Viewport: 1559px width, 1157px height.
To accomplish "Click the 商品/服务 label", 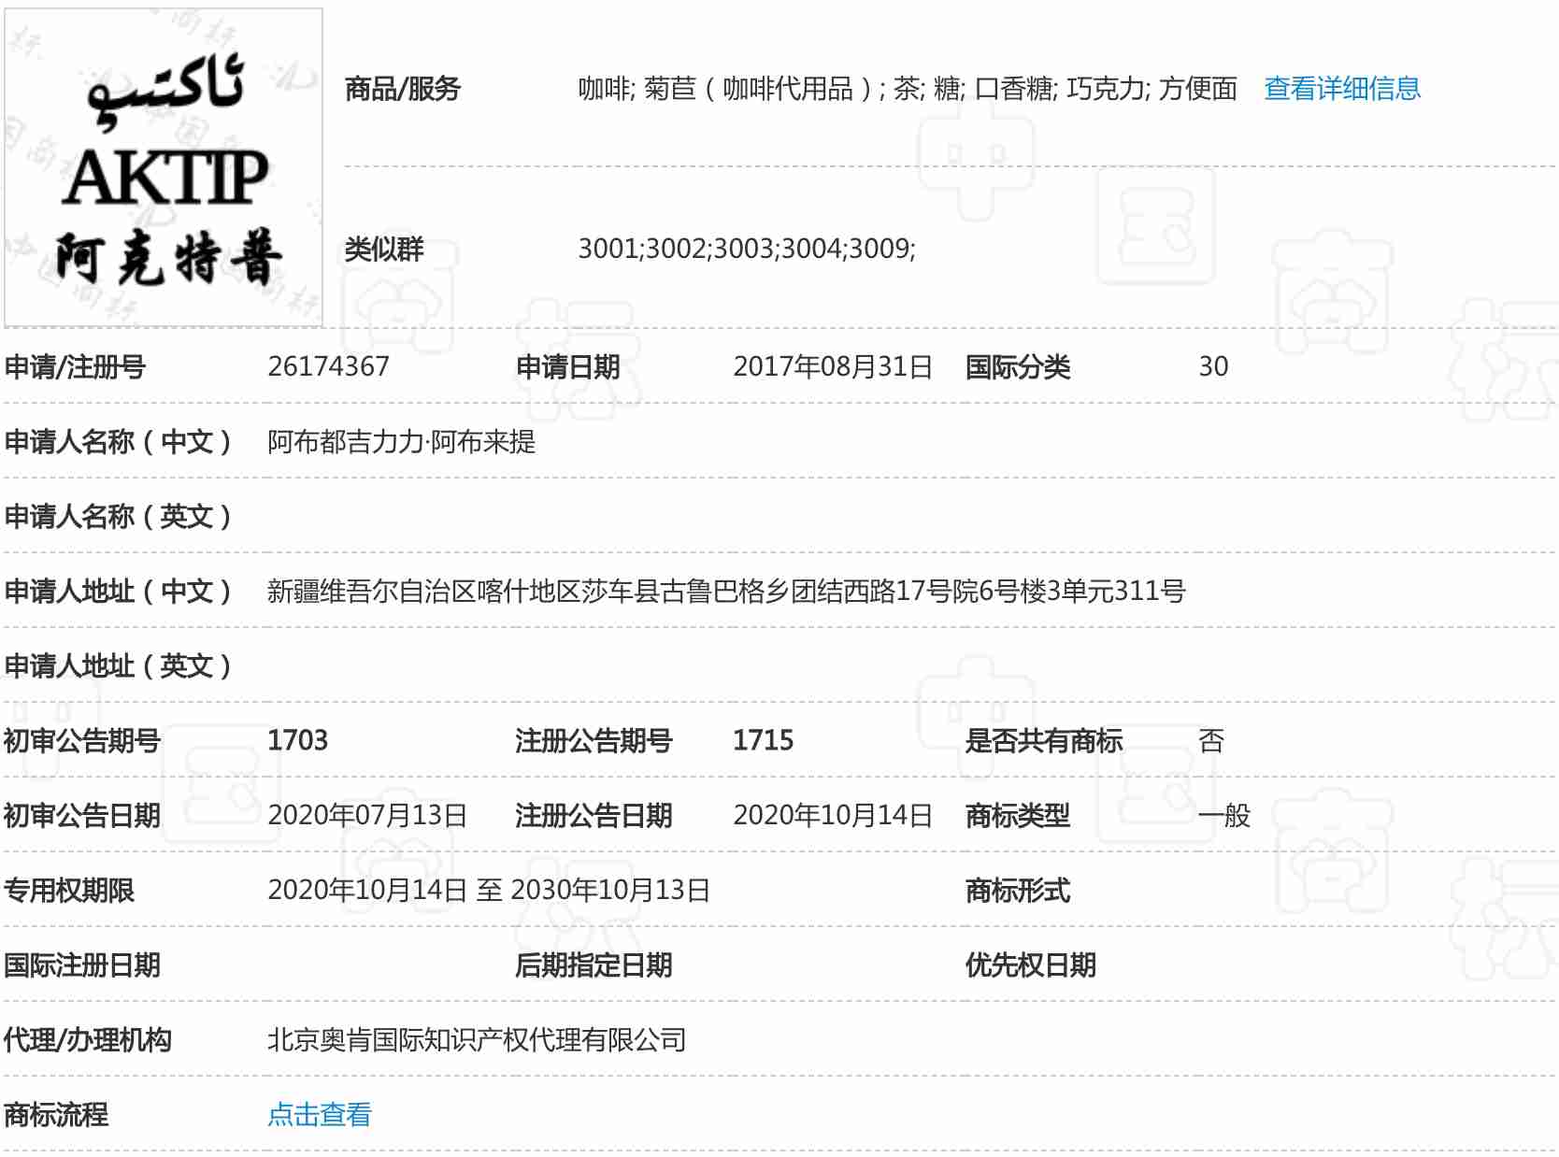I will tap(402, 89).
